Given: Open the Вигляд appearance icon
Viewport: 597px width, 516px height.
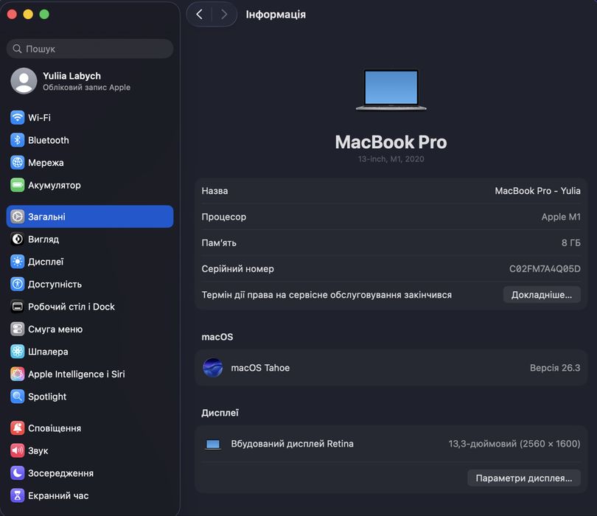Looking at the screenshot, I should click(17, 239).
